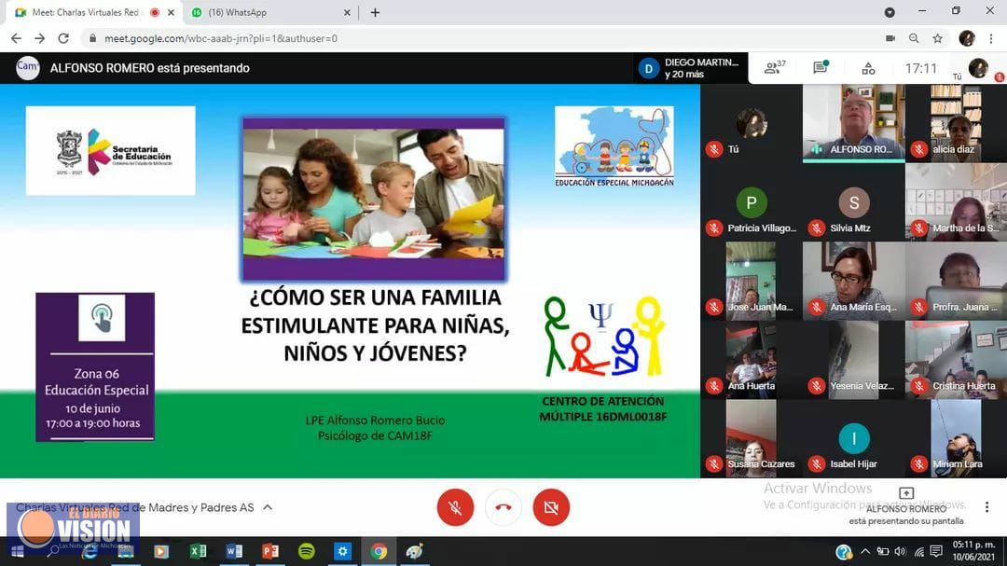Open Chrome three-dot menu
This screenshot has width=1007, height=566.
(992, 38)
